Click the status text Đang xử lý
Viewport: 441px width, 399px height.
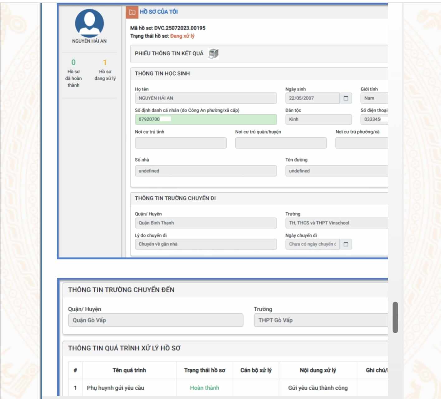(x=182, y=36)
